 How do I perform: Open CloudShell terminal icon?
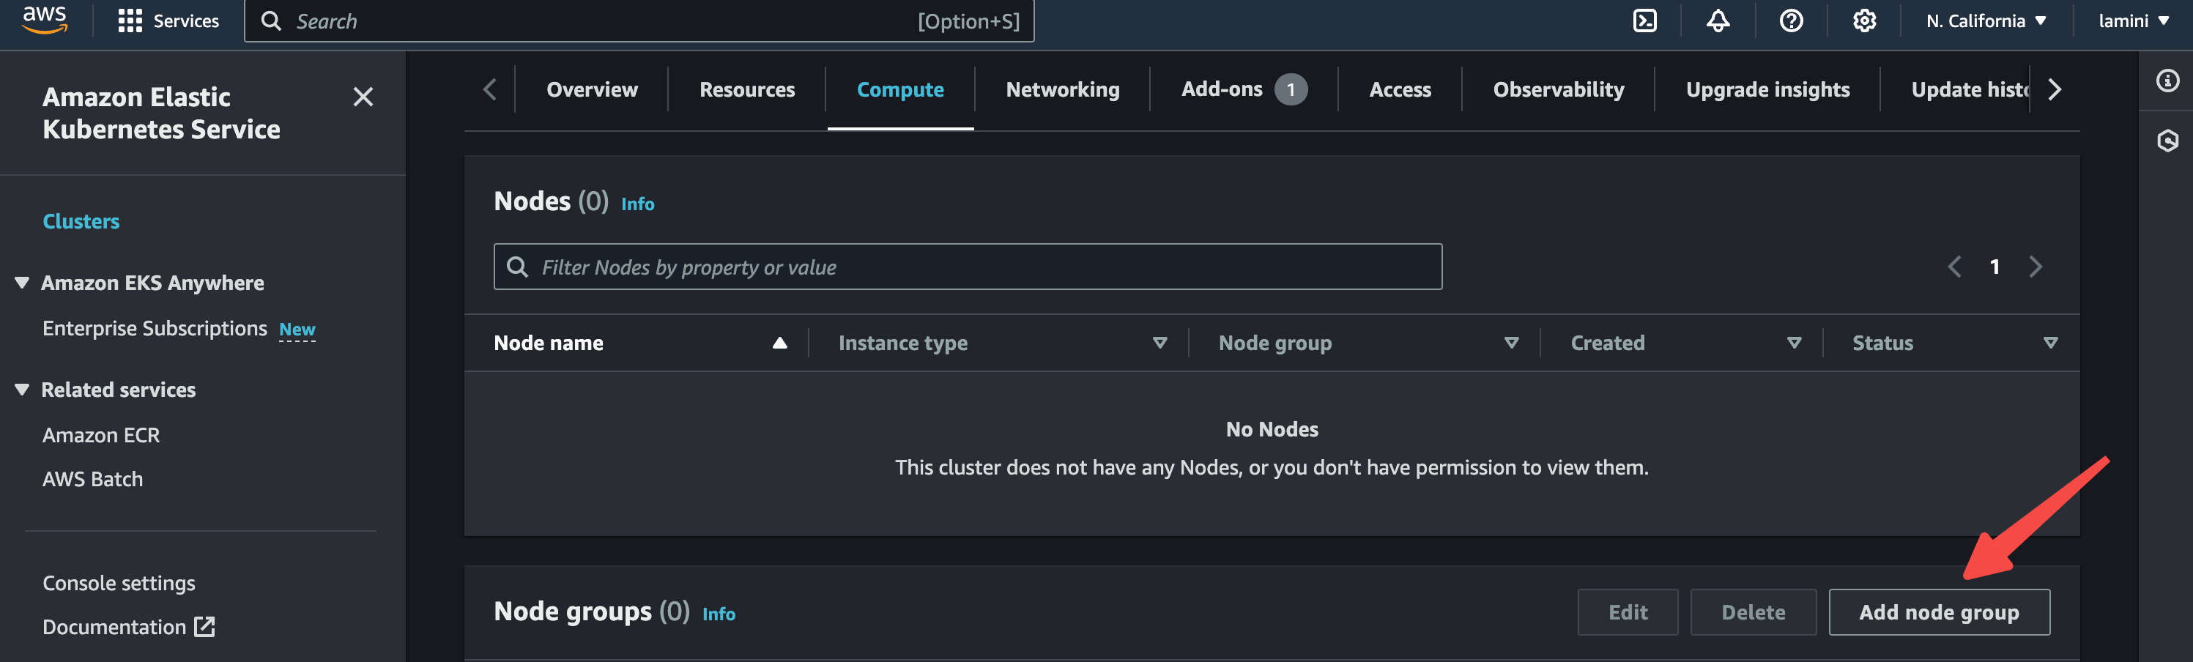[x=1644, y=21]
